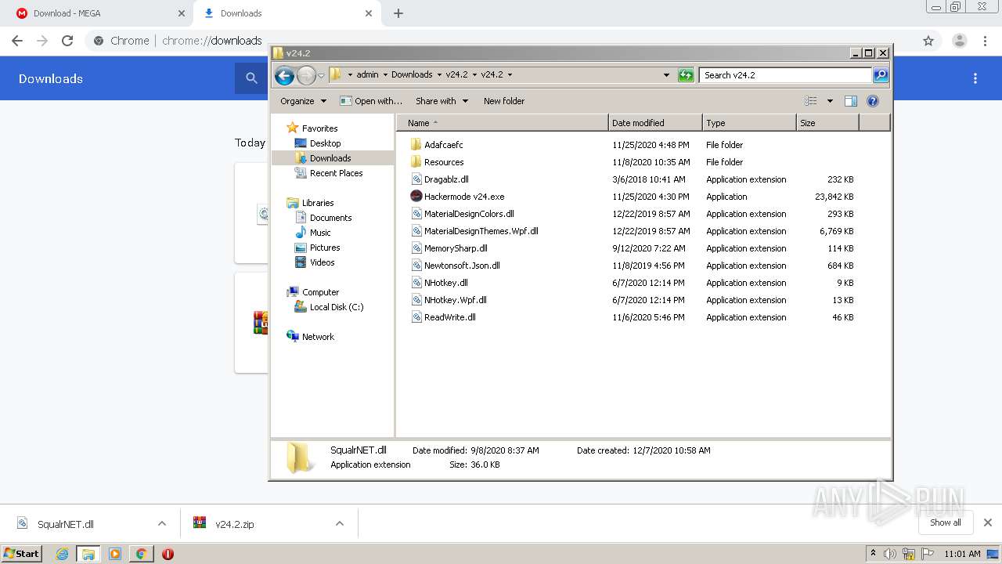Open the Organize menu
Viewport: 1002px width, 564px height.
pyautogui.click(x=303, y=101)
